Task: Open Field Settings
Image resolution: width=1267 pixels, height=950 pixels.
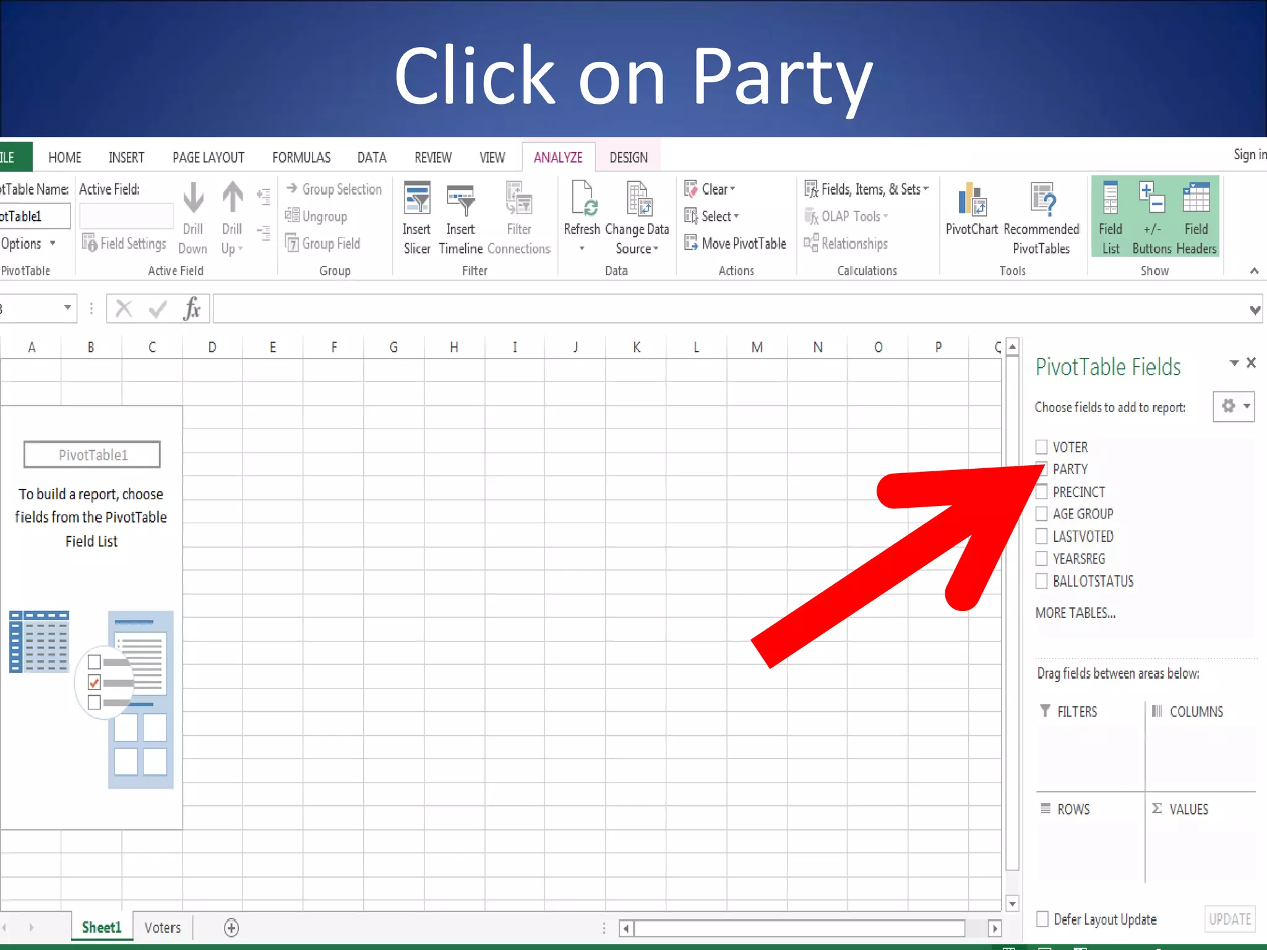Action: (124, 244)
